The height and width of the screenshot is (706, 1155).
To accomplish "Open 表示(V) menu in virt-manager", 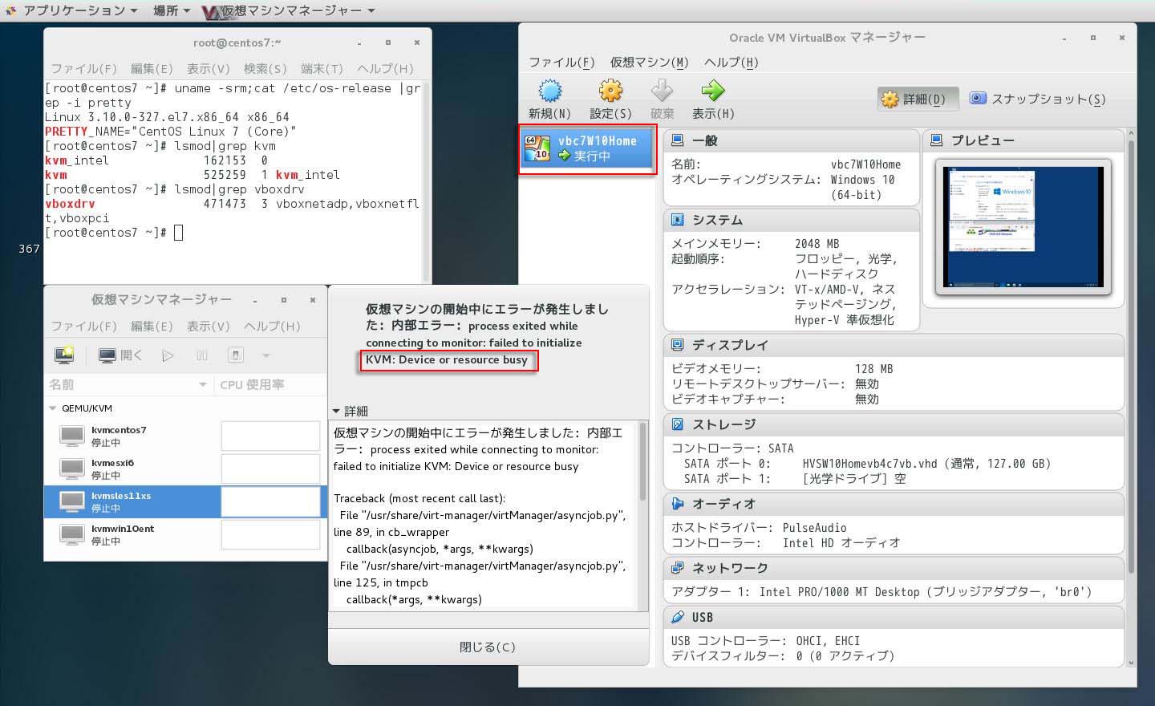I will (x=208, y=327).
